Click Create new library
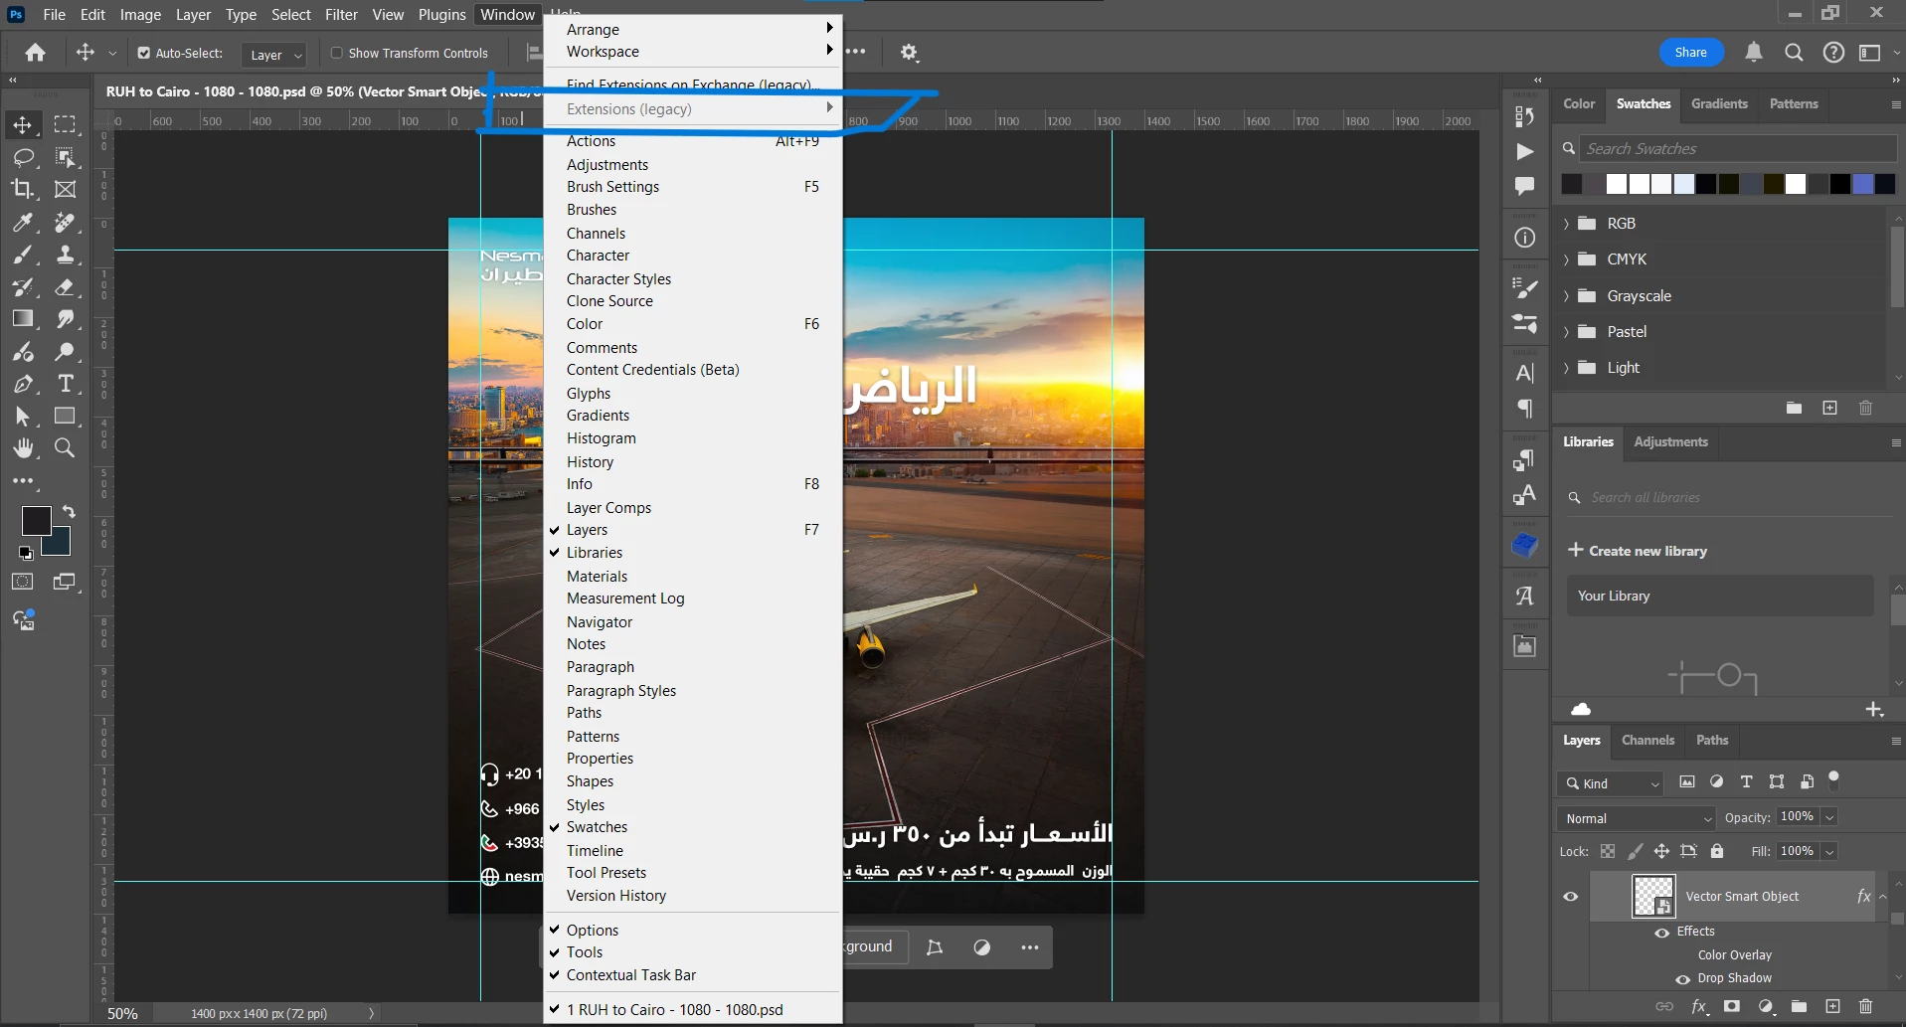 [x=1638, y=551]
